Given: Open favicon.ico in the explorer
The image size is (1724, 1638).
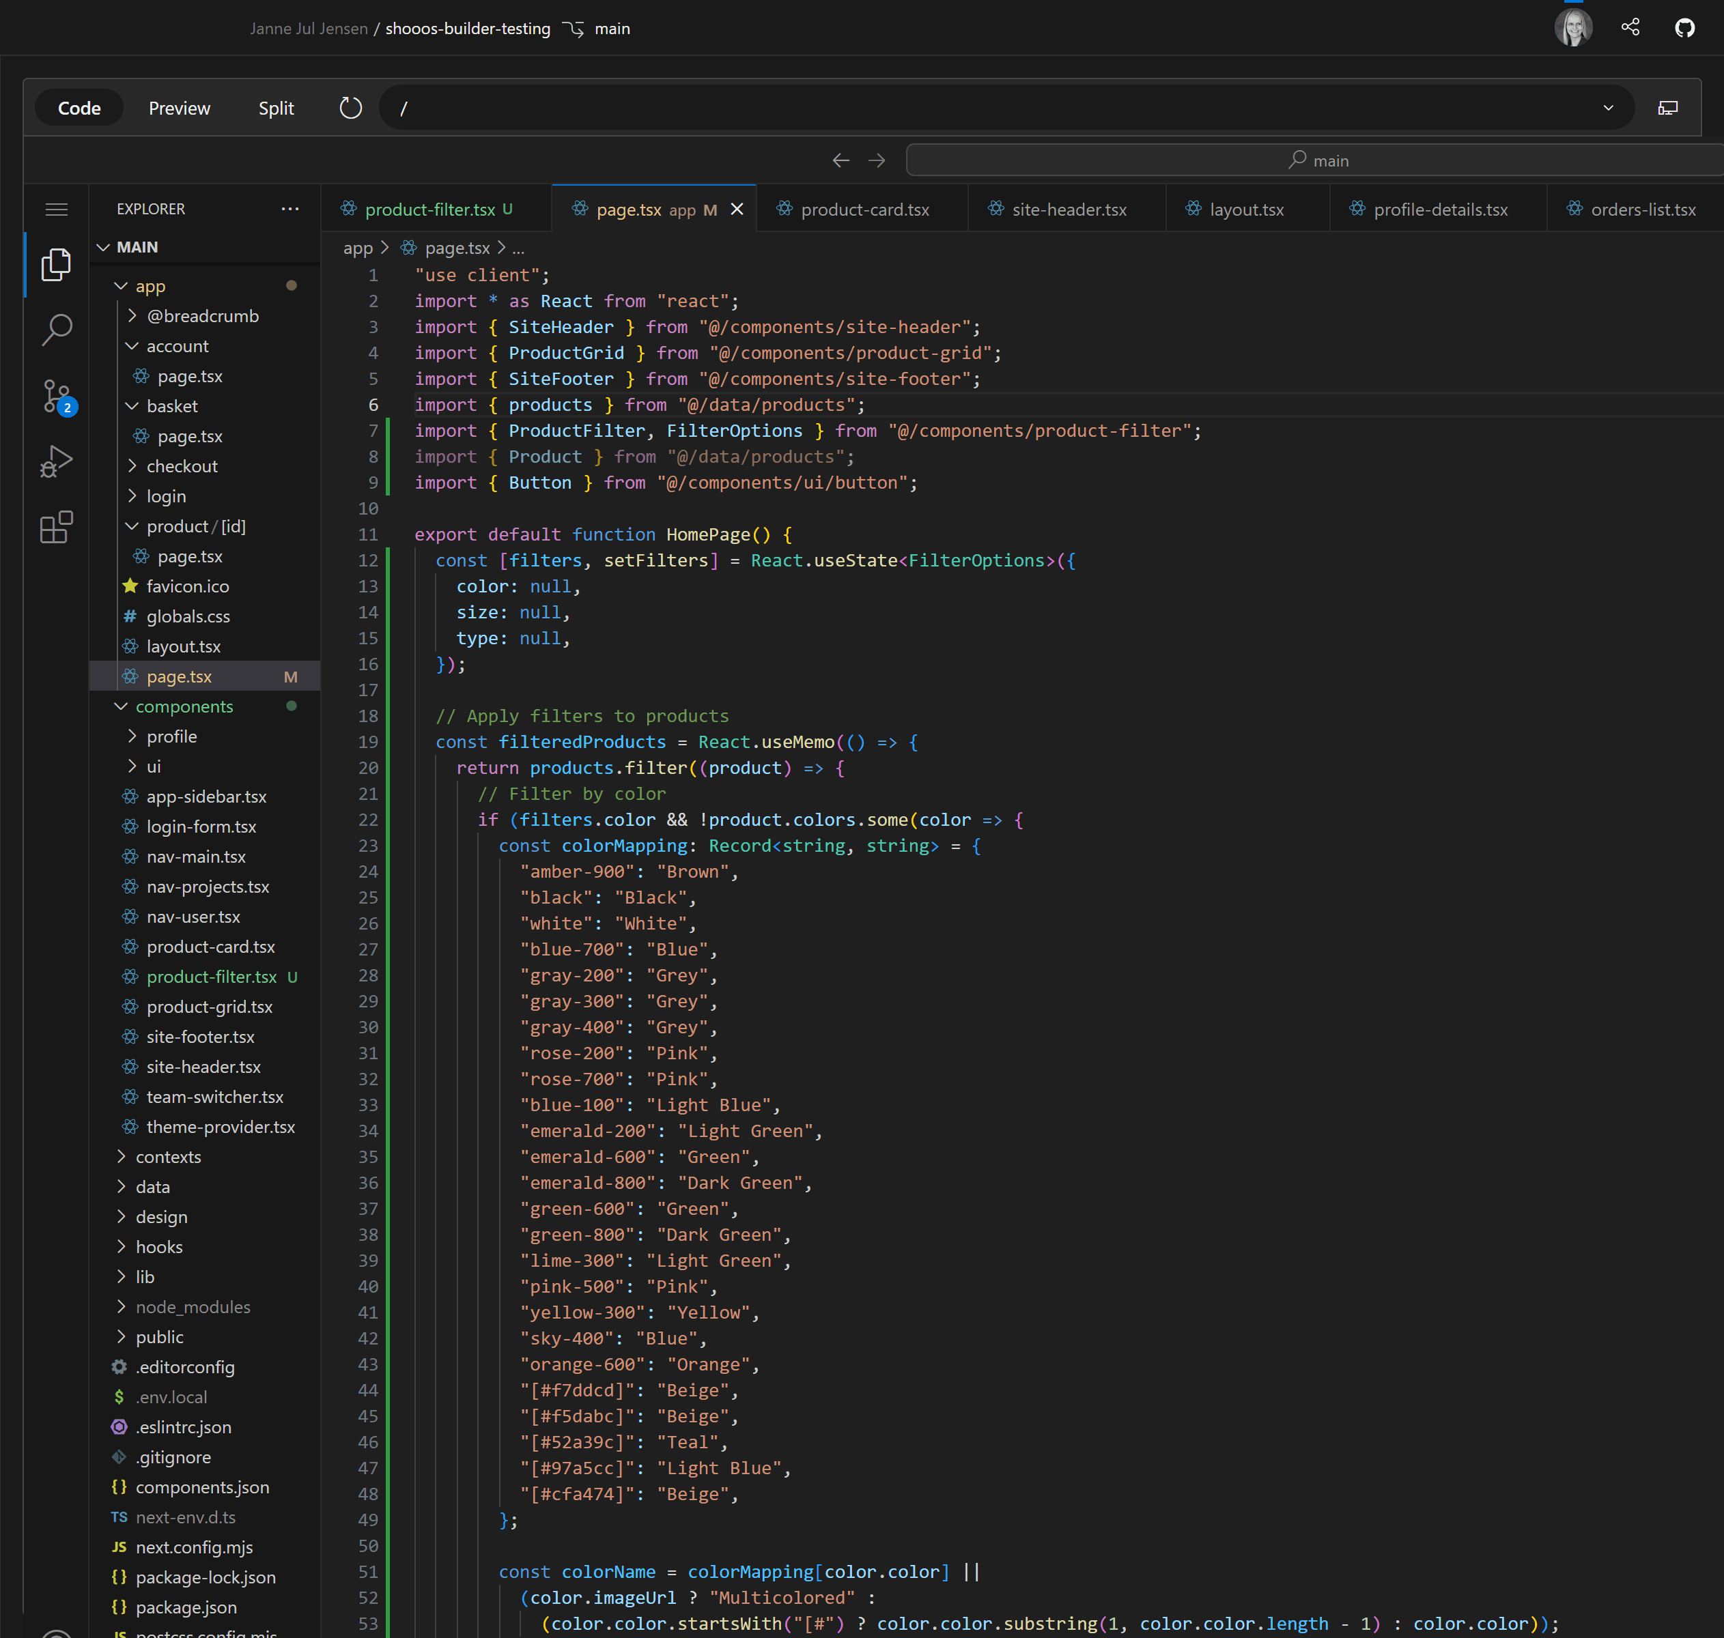Looking at the screenshot, I should coord(188,587).
